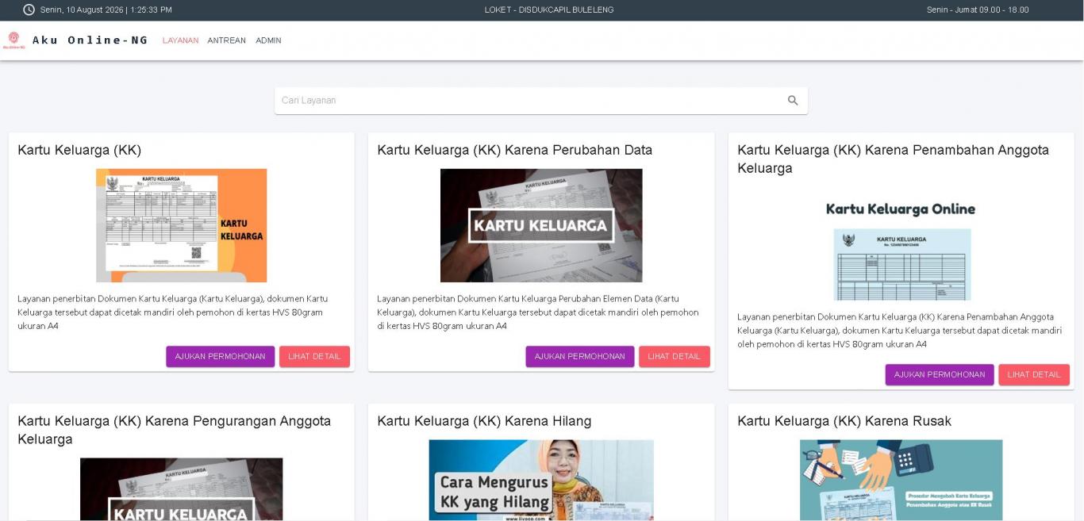Click the orange Kartu Keluarga thumbnail image
The height and width of the screenshot is (521, 1084).
click(182, 225)
